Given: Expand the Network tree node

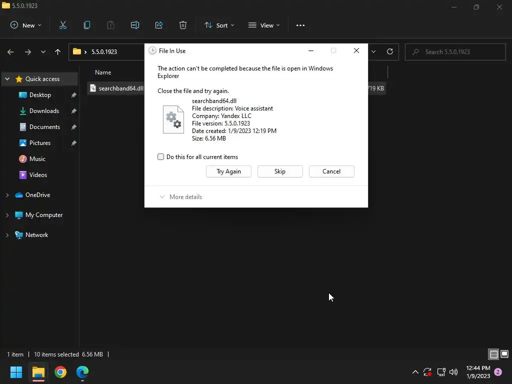Looking at the screenshot, I should [7, 235].
